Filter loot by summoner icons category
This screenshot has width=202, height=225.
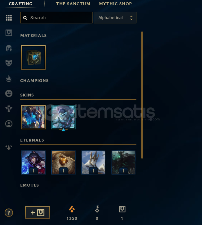(9, 124)
